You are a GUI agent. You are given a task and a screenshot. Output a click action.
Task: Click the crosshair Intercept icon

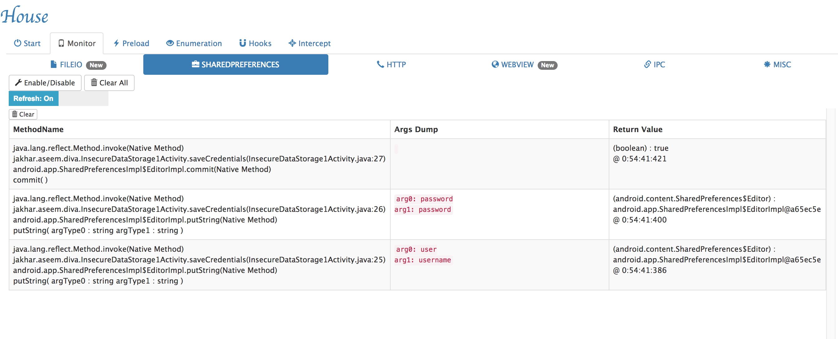[x=292, y=43]
